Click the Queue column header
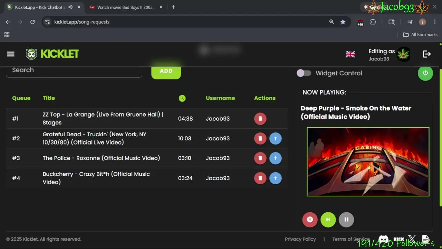 point(21,98)
